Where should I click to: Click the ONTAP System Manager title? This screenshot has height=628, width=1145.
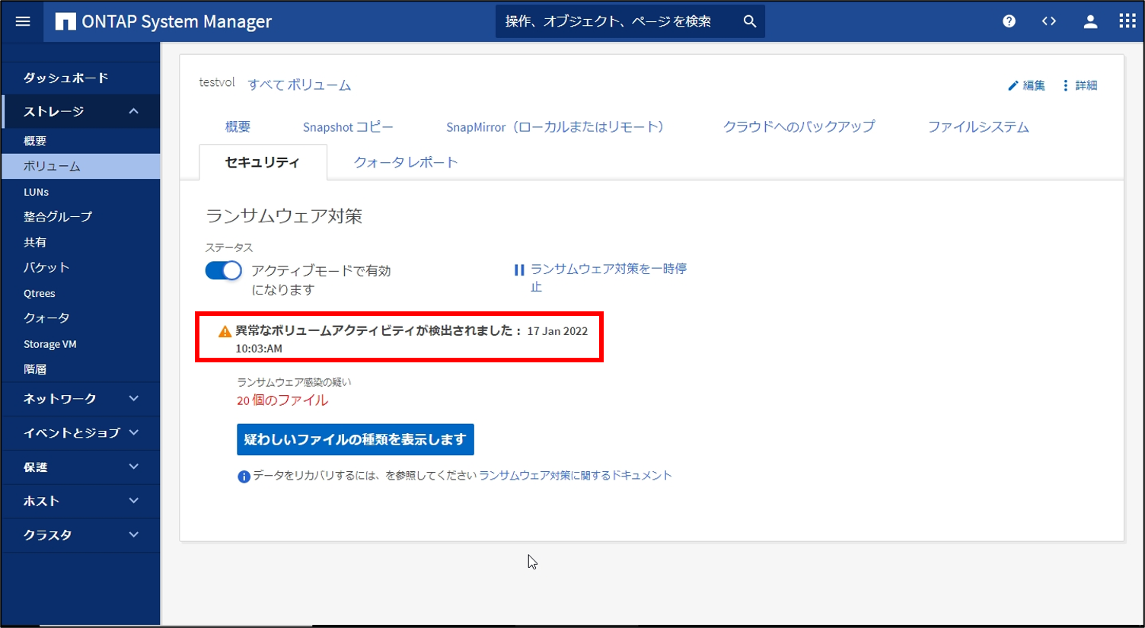(177, 21)
